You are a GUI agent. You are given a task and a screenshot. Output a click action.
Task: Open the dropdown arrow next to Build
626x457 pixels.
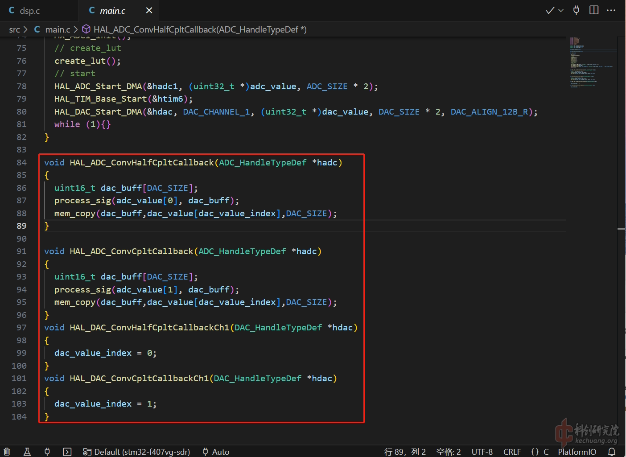coord(561,10)
